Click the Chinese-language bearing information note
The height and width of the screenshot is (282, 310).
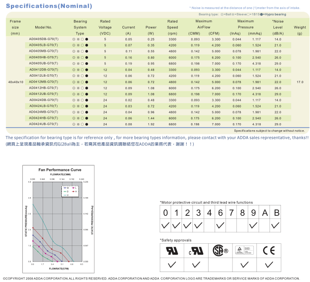tap(100, 144)
